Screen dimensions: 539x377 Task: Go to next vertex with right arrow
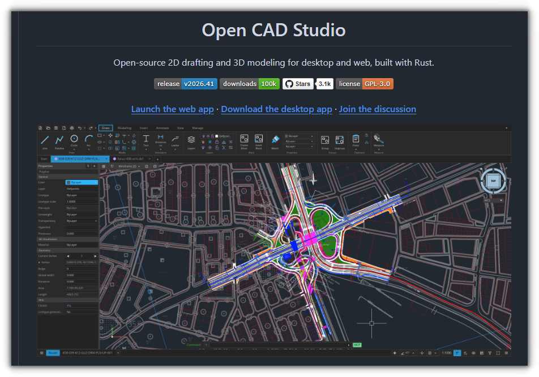point(95,256)
